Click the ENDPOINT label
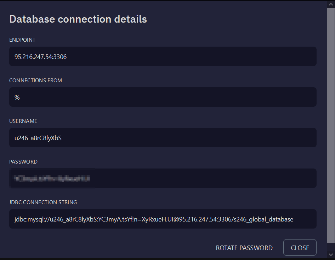 [22, 40]
